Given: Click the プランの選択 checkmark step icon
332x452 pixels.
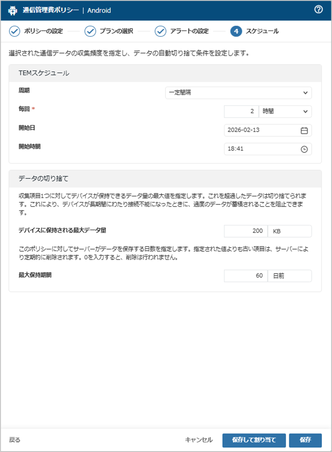Looking at the screenshot, I should [x=90, y=31].
